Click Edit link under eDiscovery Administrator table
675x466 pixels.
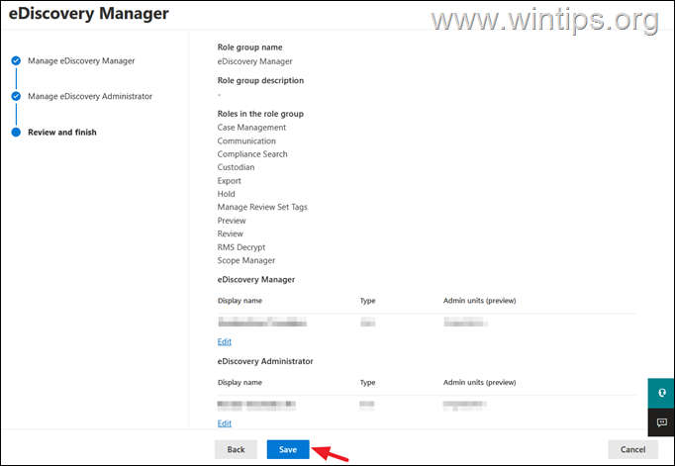click(x=225, y=423)
